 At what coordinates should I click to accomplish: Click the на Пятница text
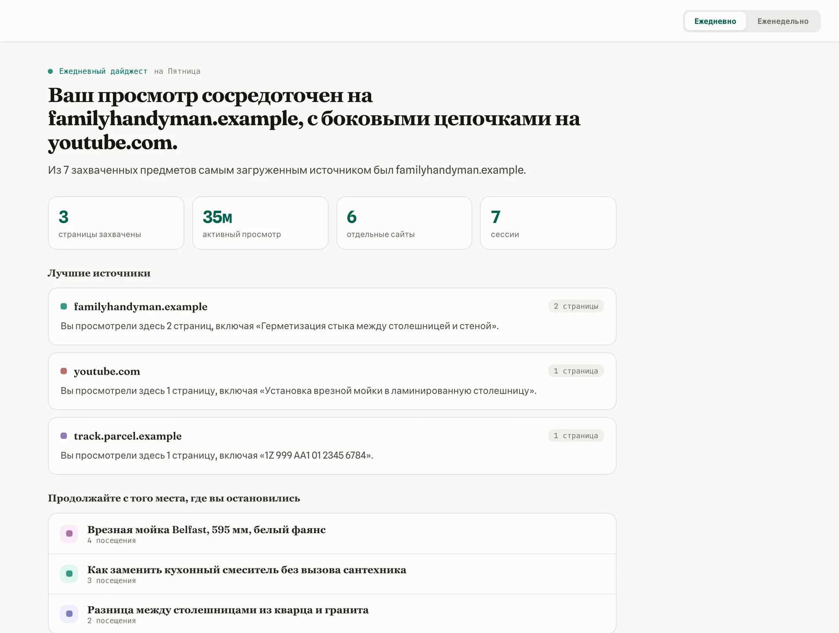pos(177,71)
